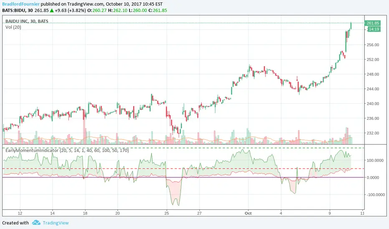The height and width of the screenshot is (229, 389).
Task: Click the 0.0000 indicator axis label
Action: pyautogui.click(x=373, y=177)
